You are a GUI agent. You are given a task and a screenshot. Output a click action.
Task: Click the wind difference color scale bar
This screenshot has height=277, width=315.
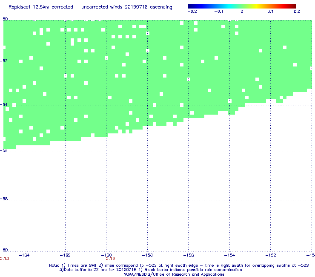click(x=242, y=6)
